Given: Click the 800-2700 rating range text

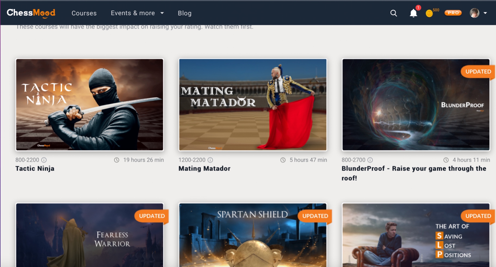Looking at the screenshot, I should point(354,160).
